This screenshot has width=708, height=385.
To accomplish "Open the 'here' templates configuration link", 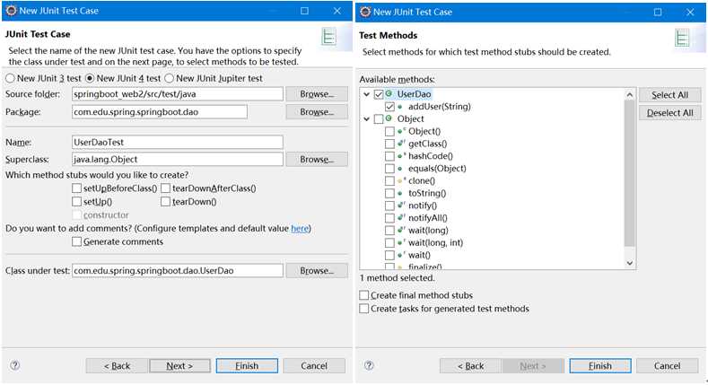I will (x=300, y=228).
